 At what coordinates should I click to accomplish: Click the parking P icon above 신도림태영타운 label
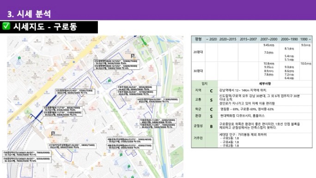133,56
